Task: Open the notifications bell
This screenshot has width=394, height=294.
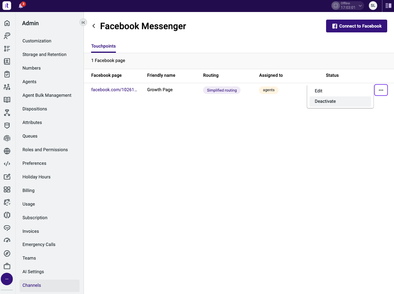Action: coord(21,6)
